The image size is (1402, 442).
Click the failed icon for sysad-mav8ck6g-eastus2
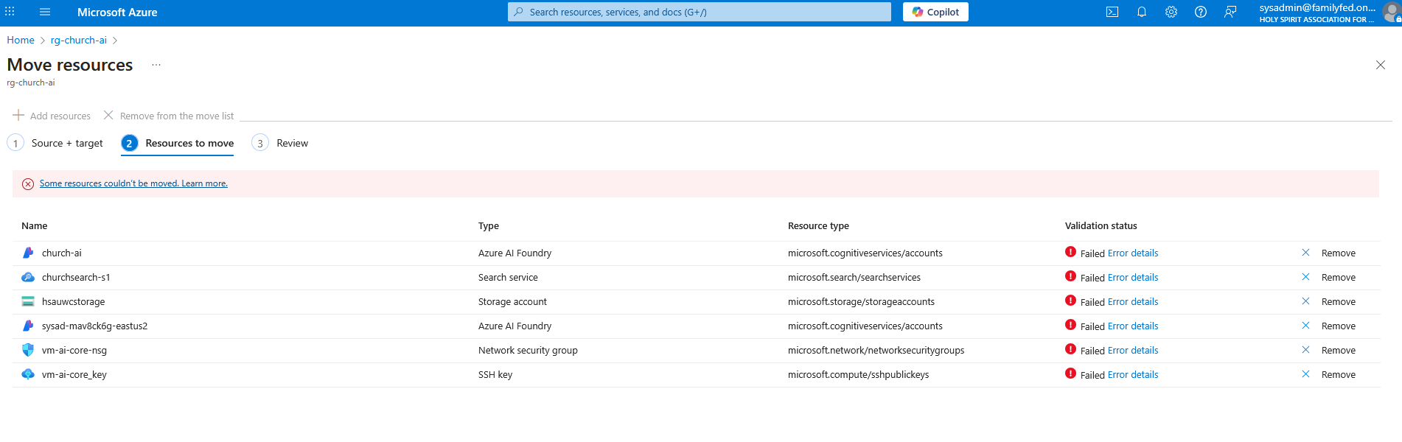point(1070,325)
